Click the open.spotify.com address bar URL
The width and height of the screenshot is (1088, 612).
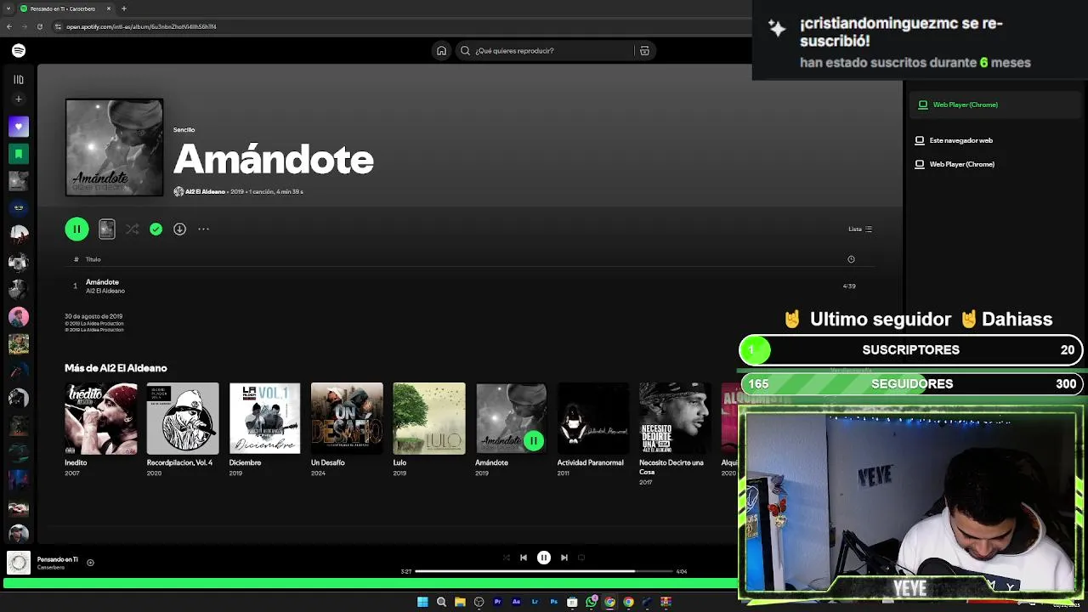click(x=141, y=26)
